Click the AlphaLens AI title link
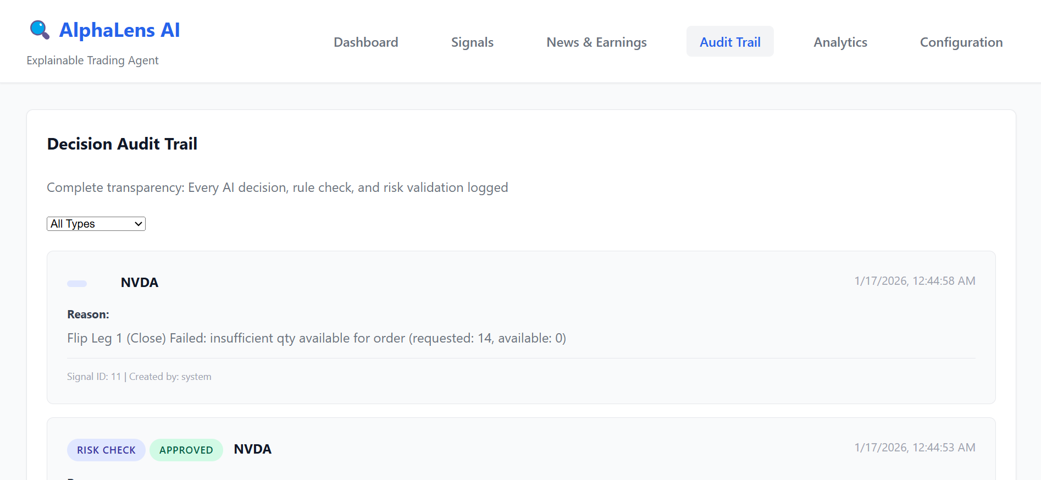The image size is (1041, 480). [119, 30]
